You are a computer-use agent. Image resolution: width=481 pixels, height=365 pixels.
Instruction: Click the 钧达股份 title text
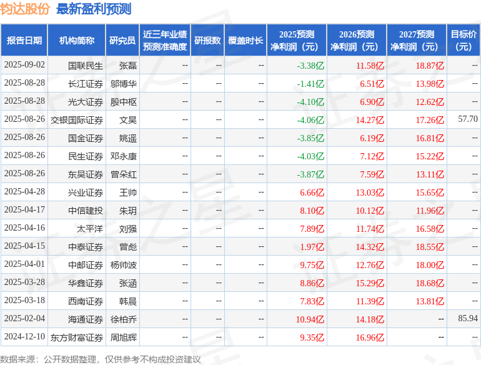pyautogui.click(x=25, y=9)
